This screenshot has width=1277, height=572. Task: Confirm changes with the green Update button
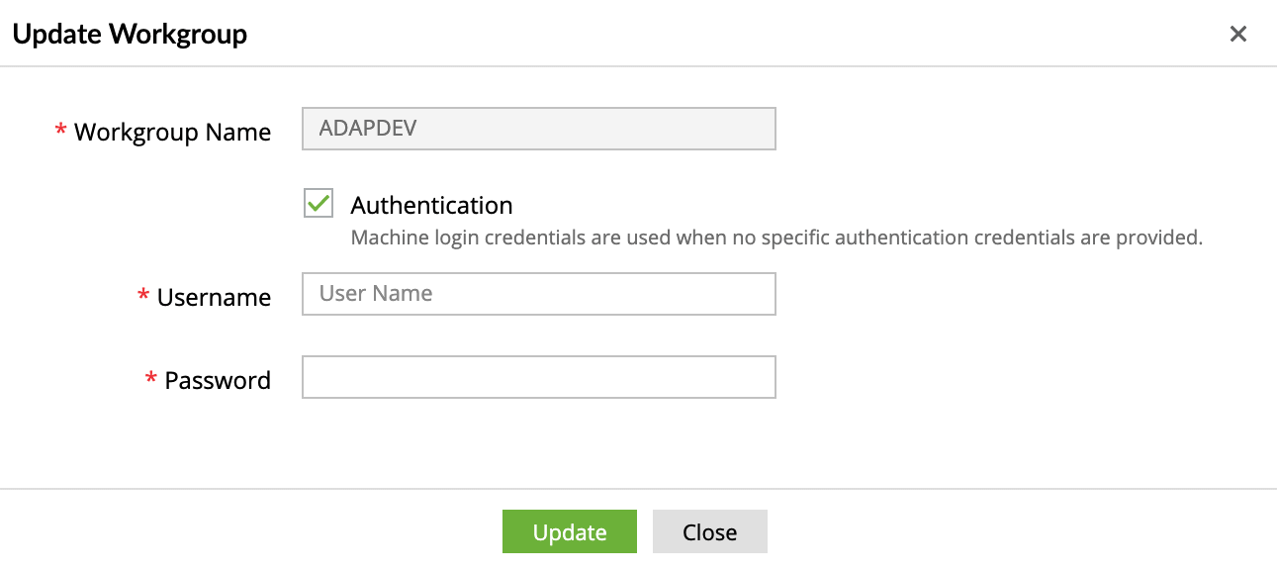[x=569, y=531]
